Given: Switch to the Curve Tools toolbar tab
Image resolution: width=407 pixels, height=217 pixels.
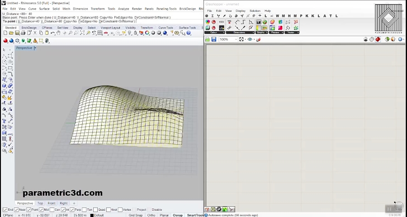Looking at the screenshot, I should 166,28.
